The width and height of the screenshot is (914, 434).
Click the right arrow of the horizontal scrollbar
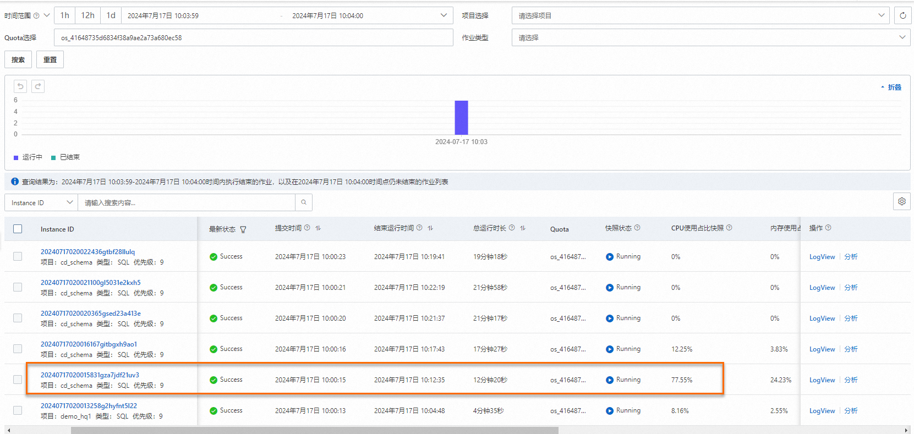point(906,430)
